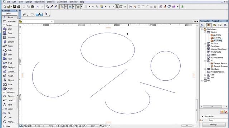Expand the Lists tree node
The height and width of the screenshot is (128, 229).
coord(205,75)
